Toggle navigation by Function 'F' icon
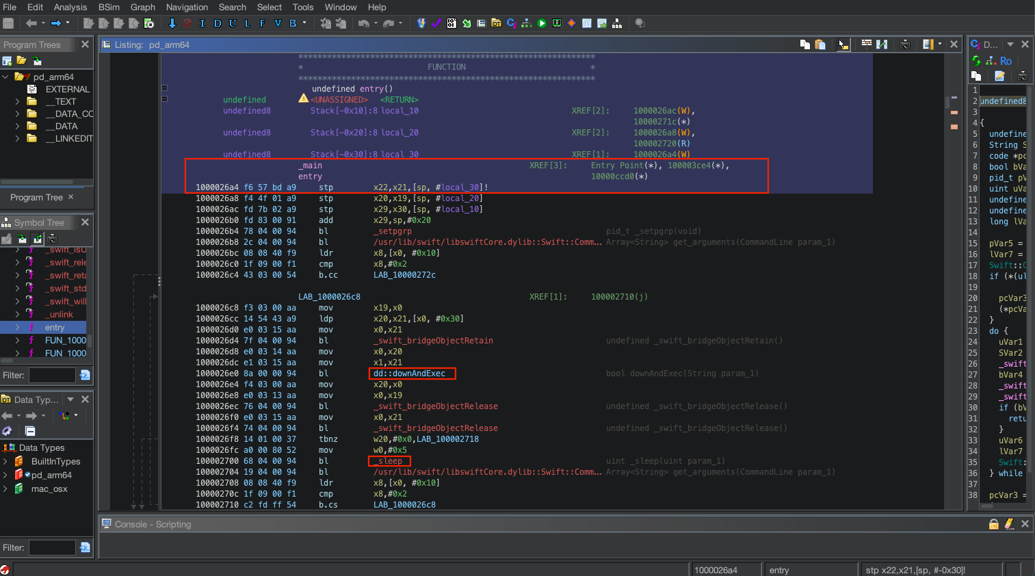The height and width of the screenshot is (576, 1035). (x=262, y=23)
